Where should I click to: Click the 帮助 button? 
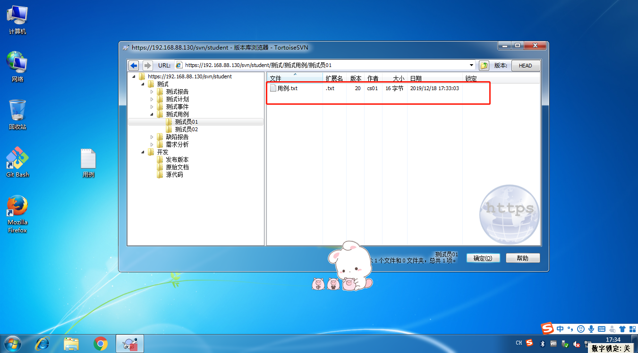(523, 258)
